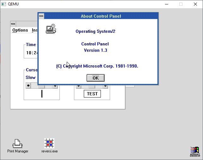Click left arrow of scrollbar above TEST
This screenshot has height=160, width=203.
point(78,86)
